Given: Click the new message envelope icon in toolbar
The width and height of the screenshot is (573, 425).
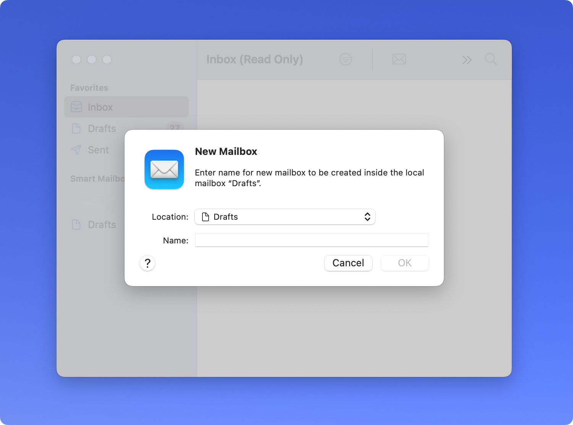Looking at the screenshot, I should (x=399, y=59).
